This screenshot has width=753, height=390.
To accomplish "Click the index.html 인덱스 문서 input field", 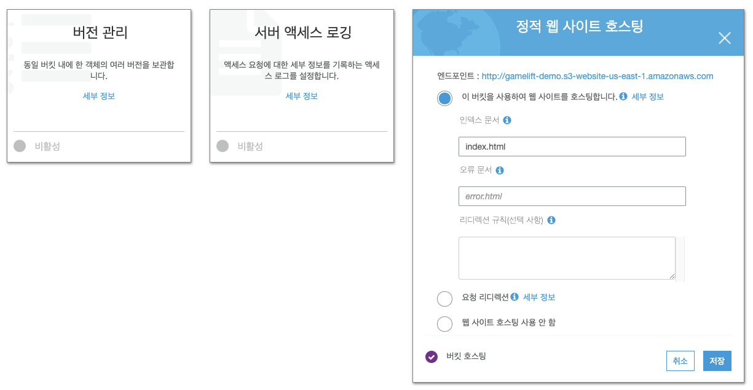I will (x=572, y=147).
